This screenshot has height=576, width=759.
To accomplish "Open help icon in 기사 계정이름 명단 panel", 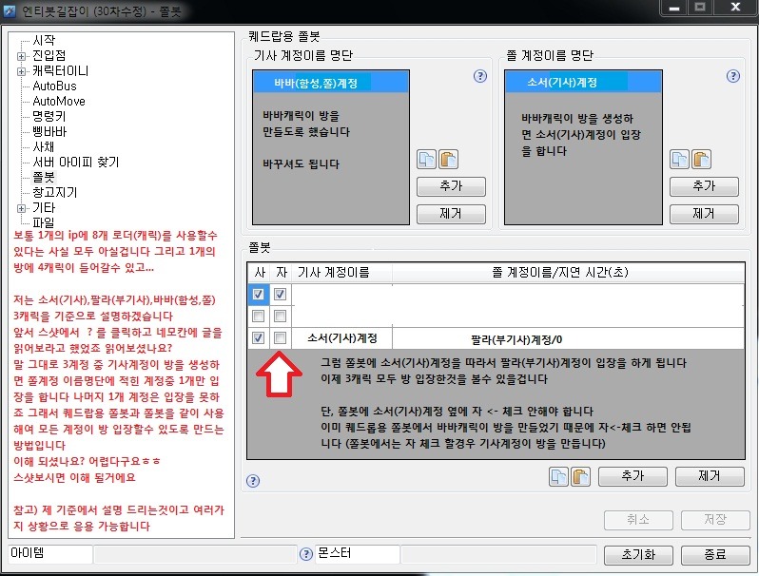I will (479, 76).
